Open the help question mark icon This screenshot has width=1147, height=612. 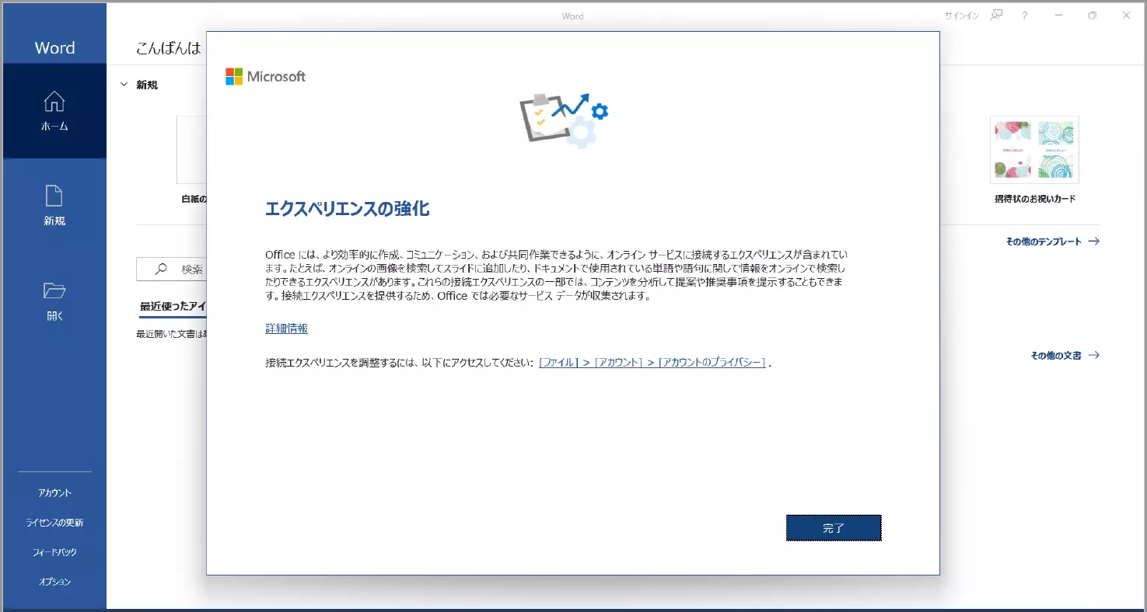click(x=1025, y=16)
